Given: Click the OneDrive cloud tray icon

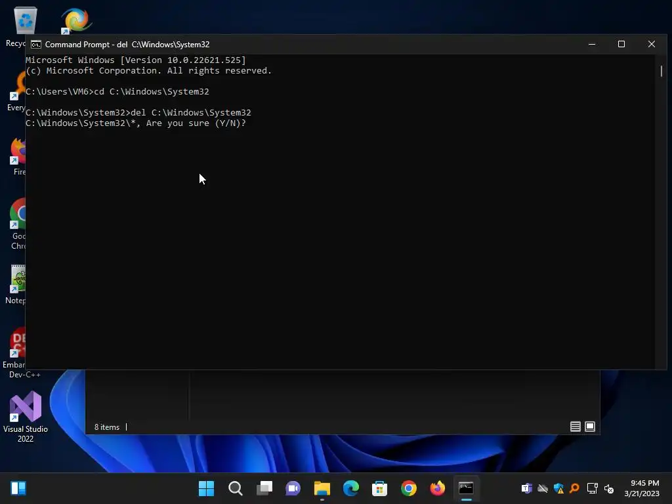Looking at the screenshot, I should point(543,488).
